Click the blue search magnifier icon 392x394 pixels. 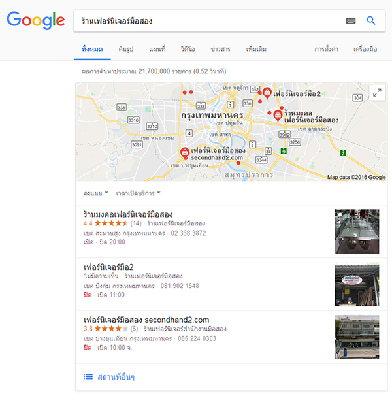click(x=371, y=20)
